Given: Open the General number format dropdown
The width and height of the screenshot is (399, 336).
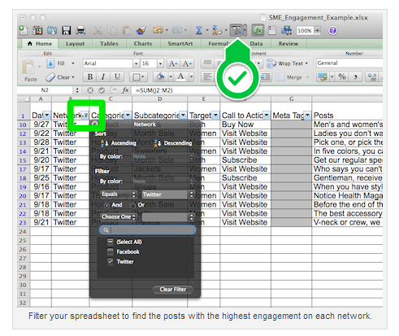Looking at the screenshot, I should [349, 63].
